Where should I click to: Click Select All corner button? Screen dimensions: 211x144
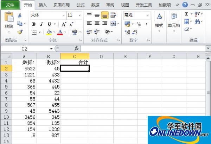click(x=6, y=57)
